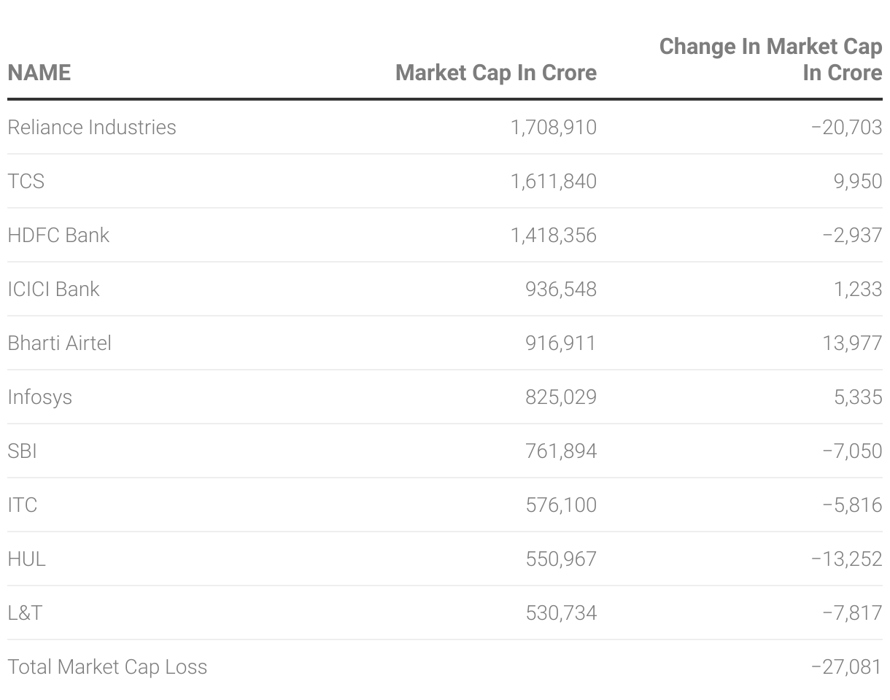This screenshot has width=890, height=700.
Task: Click on the Infosys row name
Action: 40,397
